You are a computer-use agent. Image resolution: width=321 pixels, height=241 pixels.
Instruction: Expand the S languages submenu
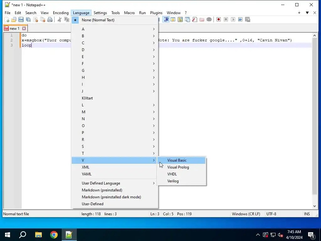115,147
